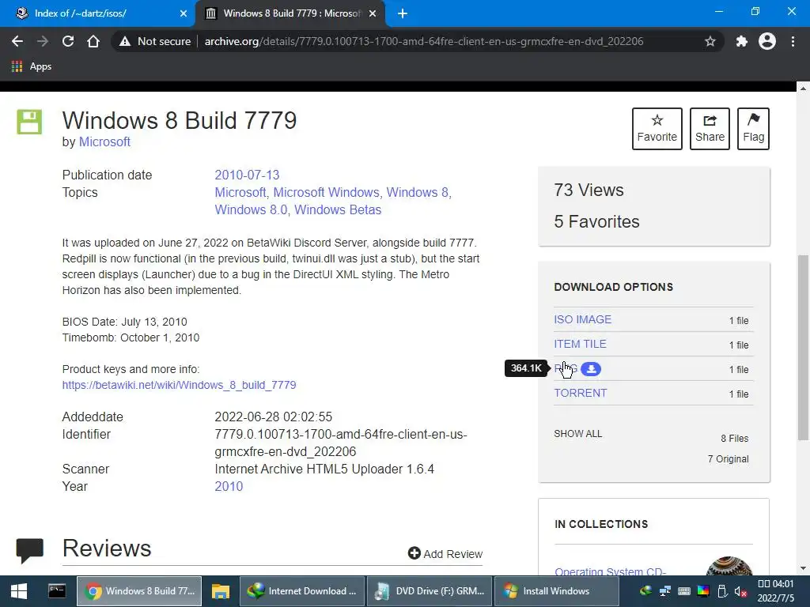Open a new browser tab
The width and height of the screenshot is (810, 607).
click(x=403, y=13)
